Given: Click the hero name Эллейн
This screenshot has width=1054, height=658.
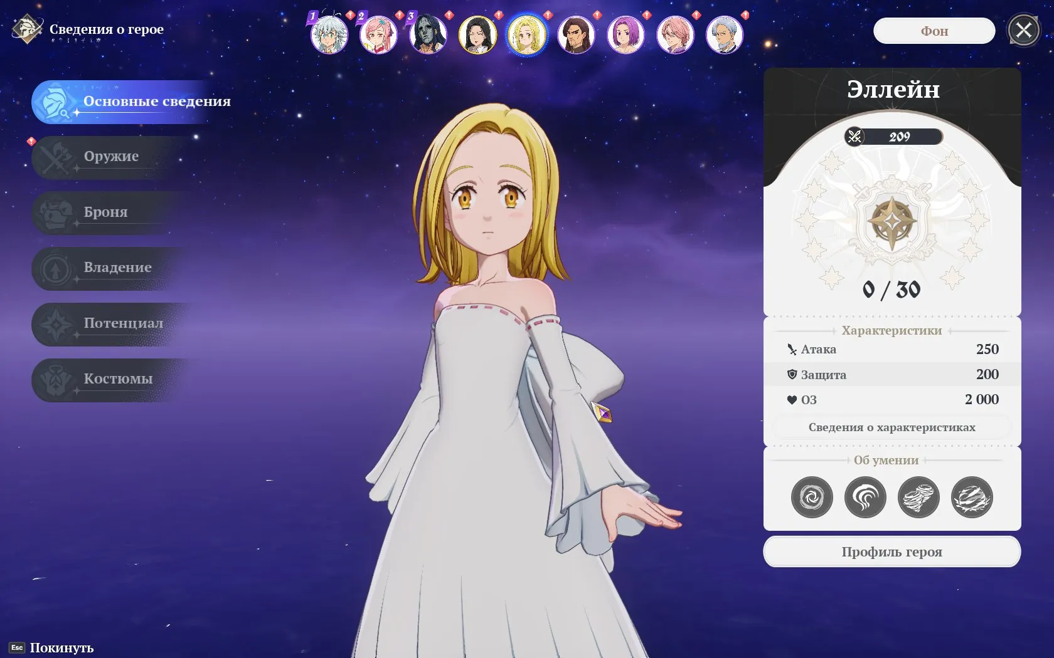Looking at the screenshot, I should (893, 90).
